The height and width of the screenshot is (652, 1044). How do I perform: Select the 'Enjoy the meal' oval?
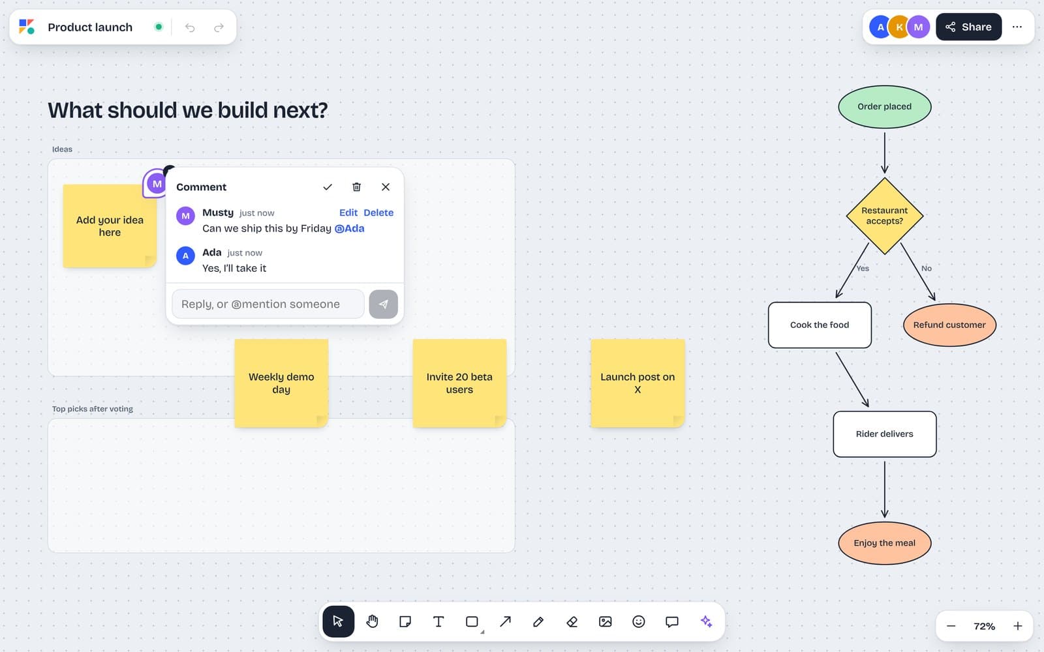pos(884,543)
